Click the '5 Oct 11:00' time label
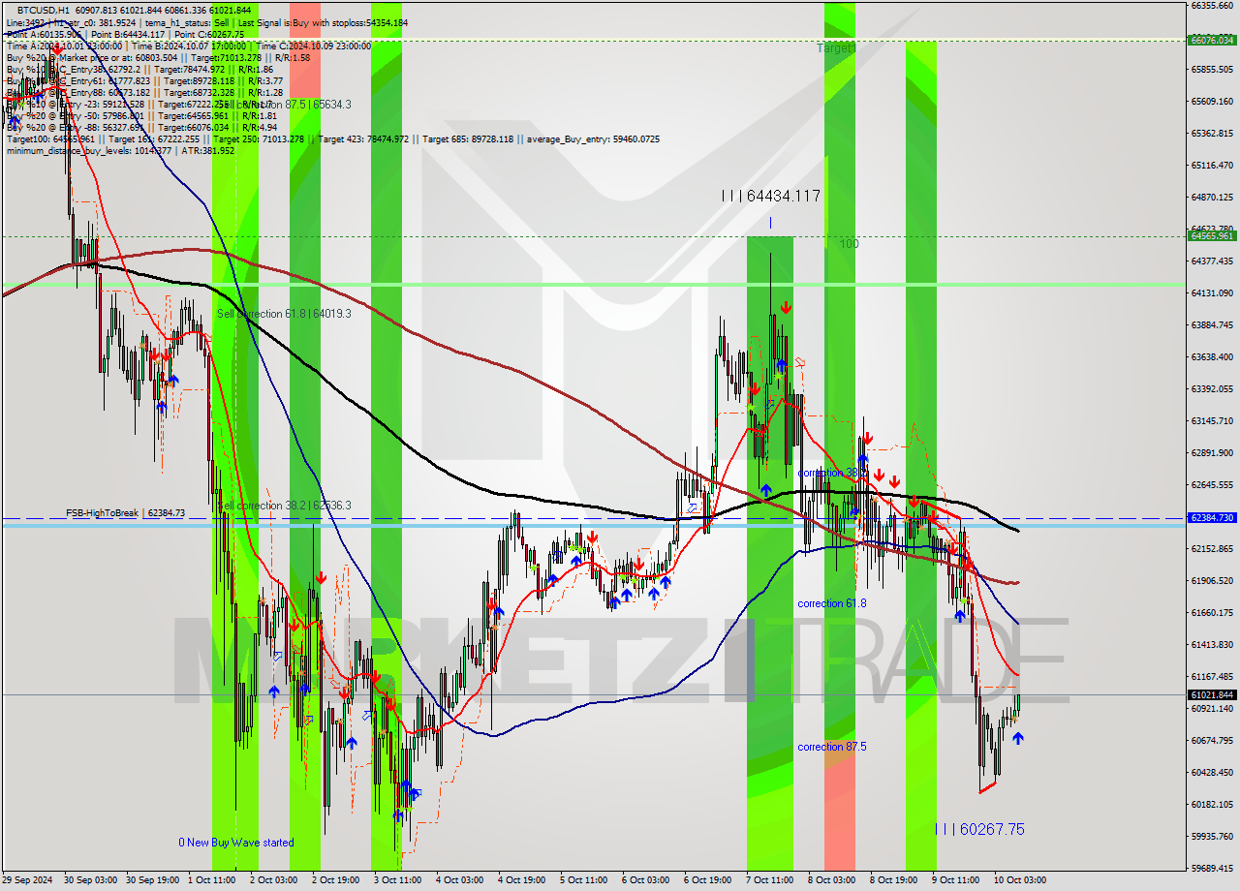1240x891 pixels. [583, 880]
